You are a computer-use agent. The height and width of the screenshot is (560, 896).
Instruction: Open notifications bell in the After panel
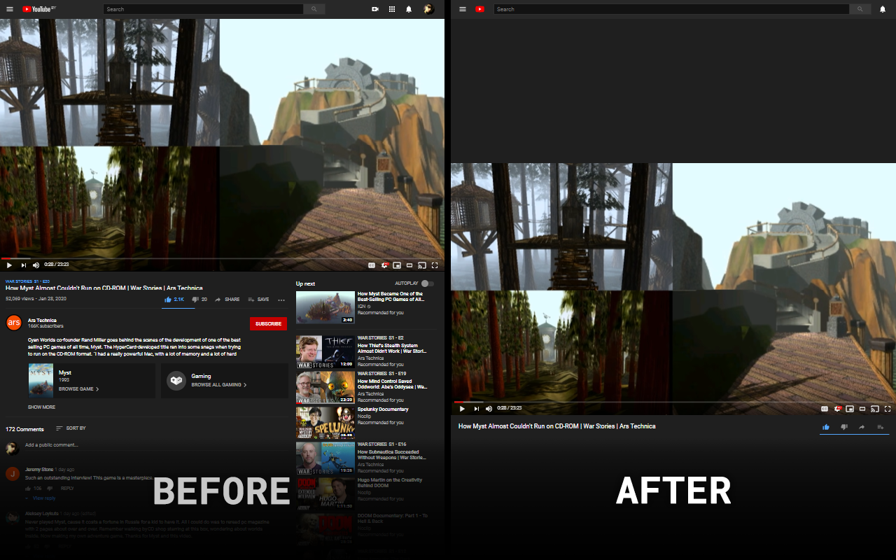882,9
